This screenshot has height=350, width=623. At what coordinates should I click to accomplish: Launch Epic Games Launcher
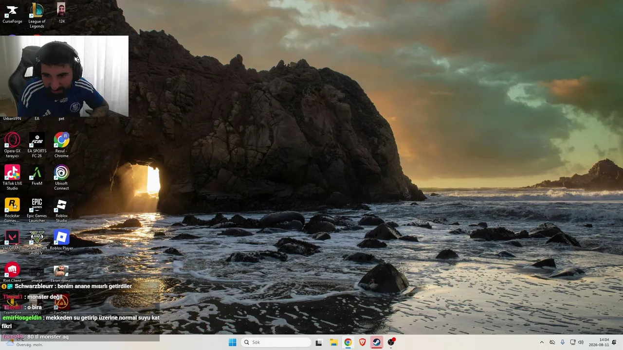coord(37,210)
